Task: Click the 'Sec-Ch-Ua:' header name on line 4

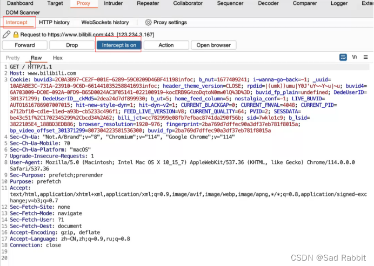Action: 25,137
